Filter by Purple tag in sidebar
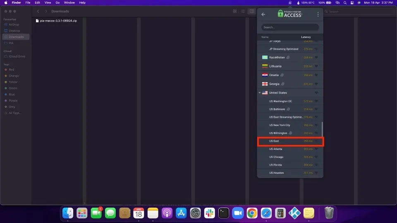Viewport: 397px width, 223px height. [x=13, y=101]
